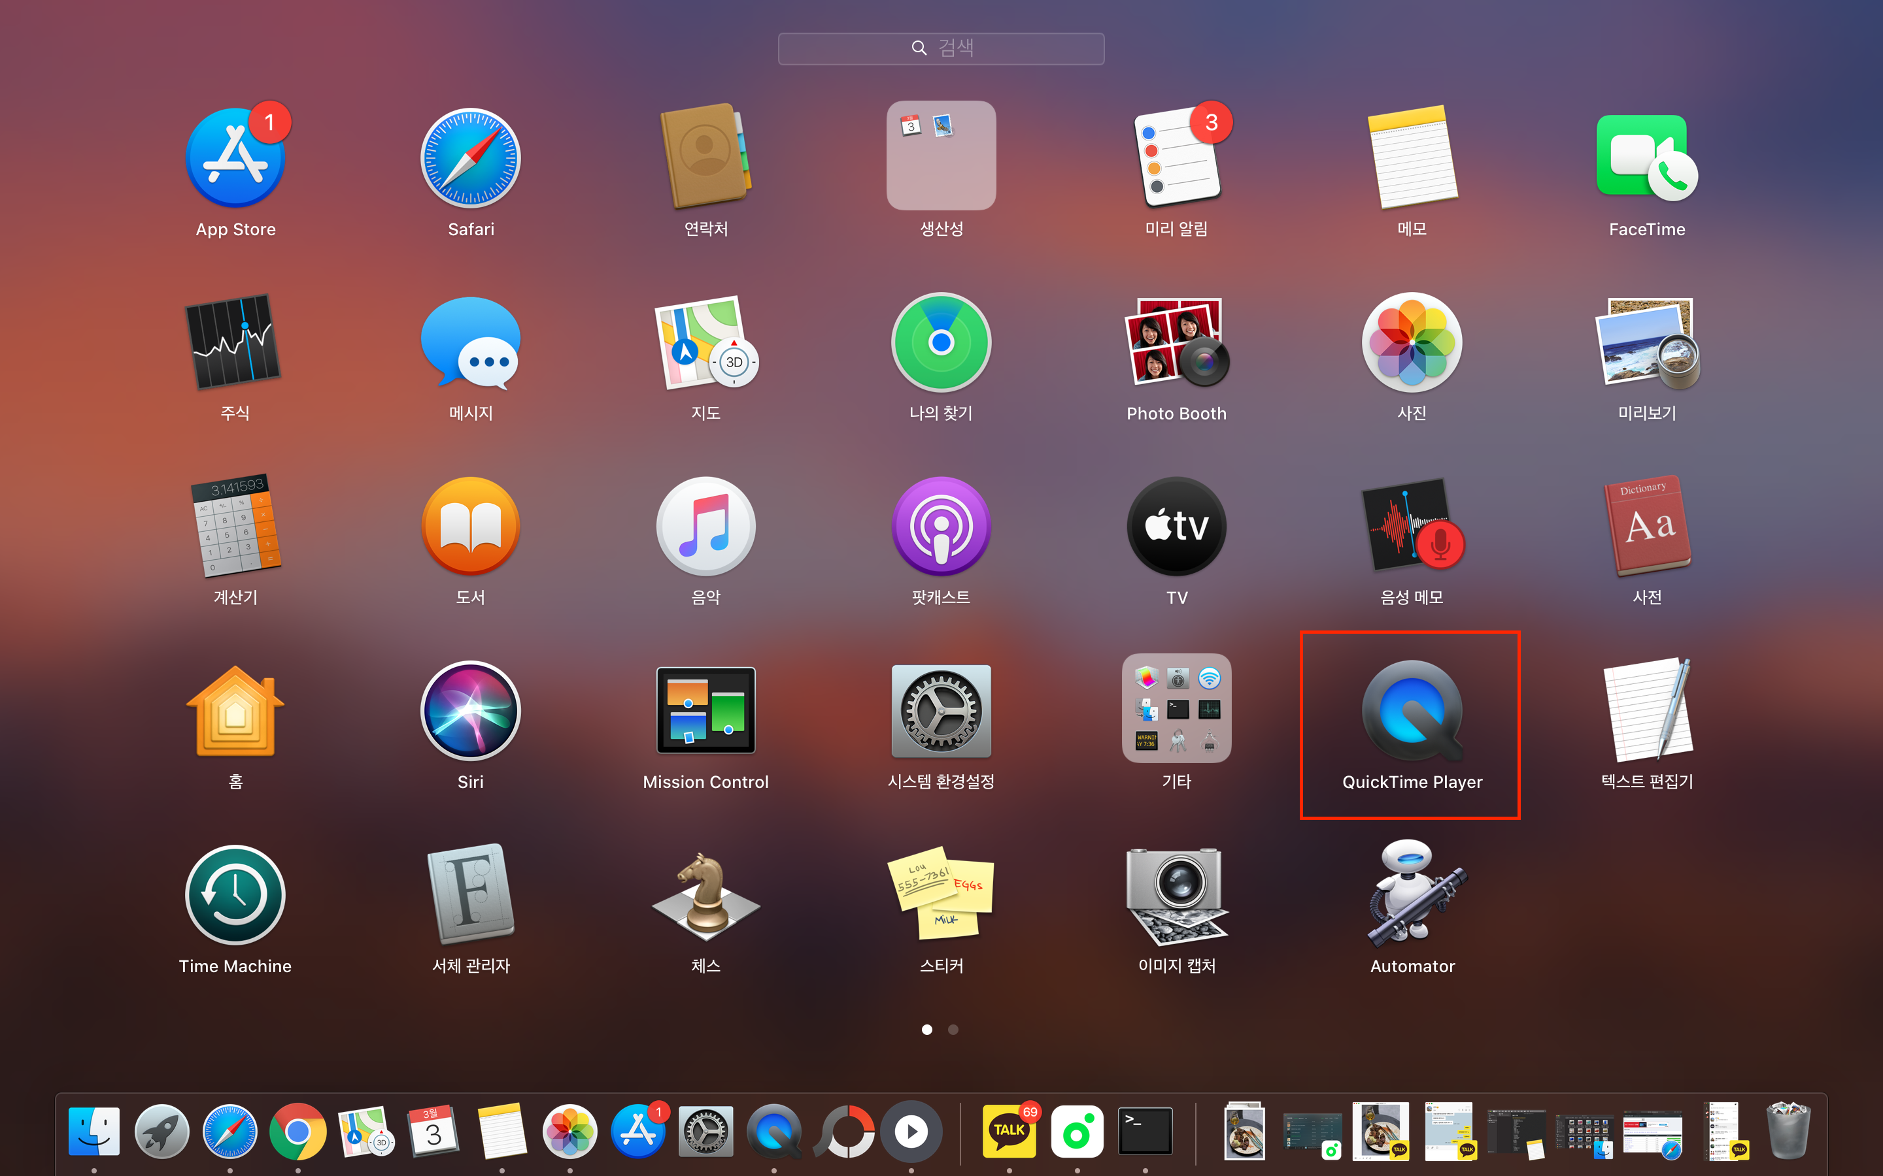Expand the 기타 folder
This screenshot has height=1176, width=1883.
pos(1176,708)
